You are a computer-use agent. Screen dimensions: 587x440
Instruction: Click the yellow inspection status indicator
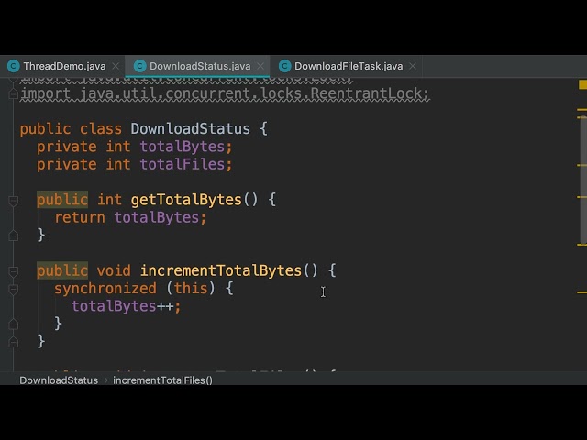[x=582, y=84]
